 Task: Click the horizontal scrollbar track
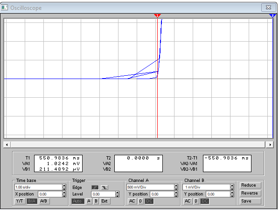(x=138, y=145)
